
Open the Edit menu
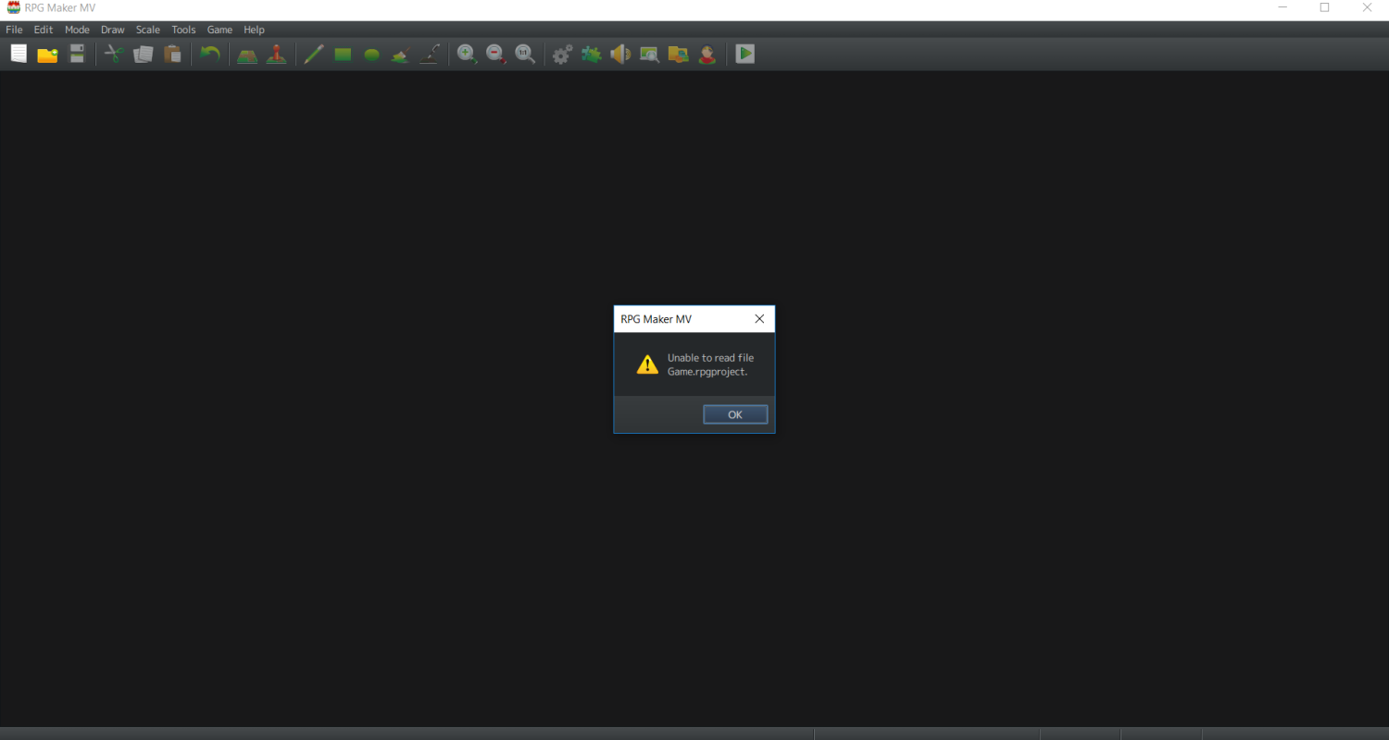point(44,30)
